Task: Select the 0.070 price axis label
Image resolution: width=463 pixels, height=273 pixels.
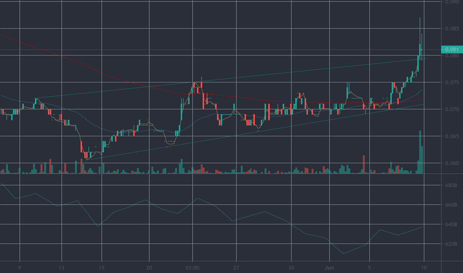Action: point(452,109)
